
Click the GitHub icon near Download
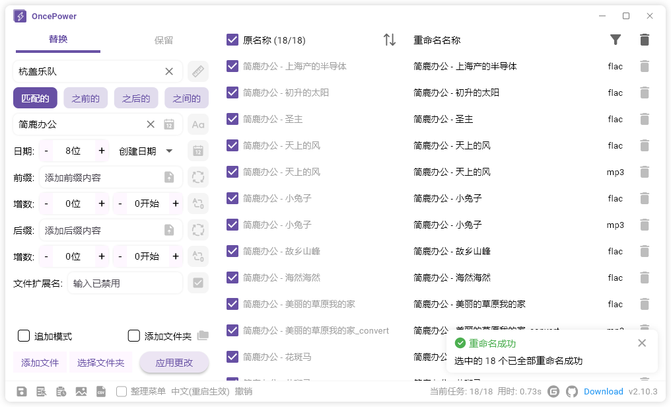point(572,391)
